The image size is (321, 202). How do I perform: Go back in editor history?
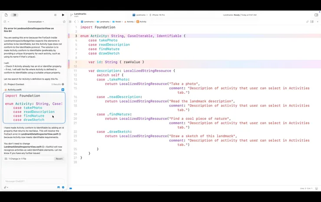[75, 22]
